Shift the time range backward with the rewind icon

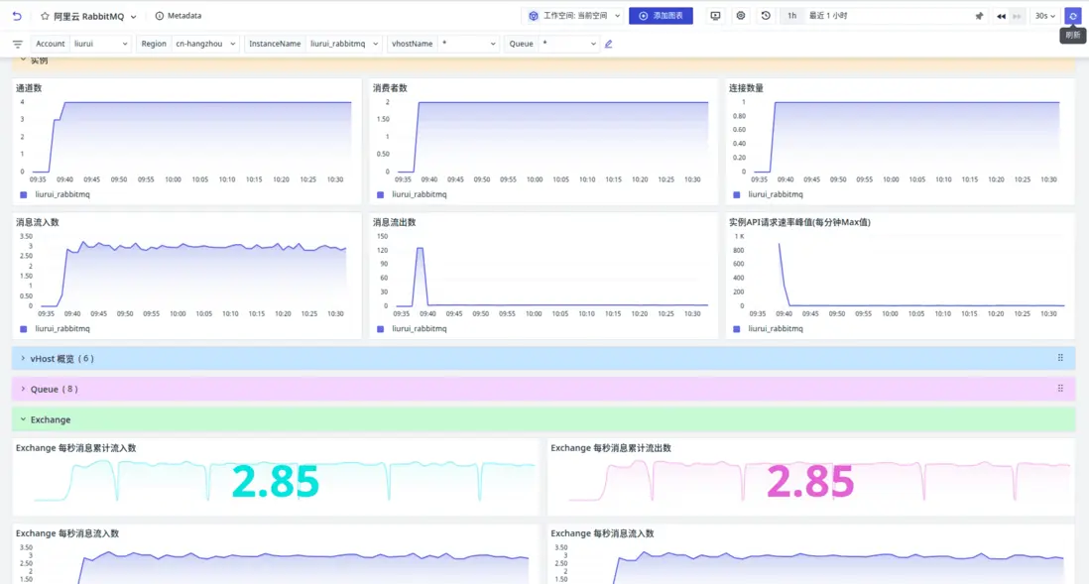pos(1001,16)
